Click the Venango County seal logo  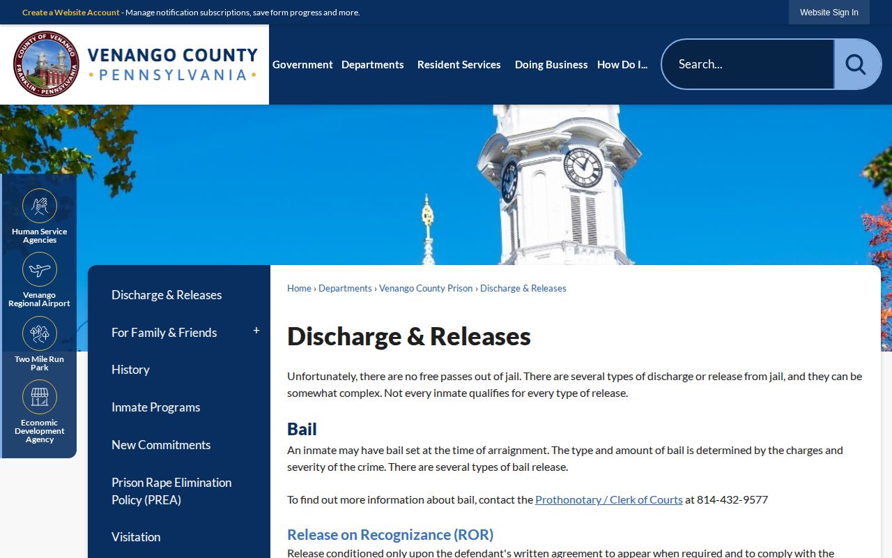point(47,64)
